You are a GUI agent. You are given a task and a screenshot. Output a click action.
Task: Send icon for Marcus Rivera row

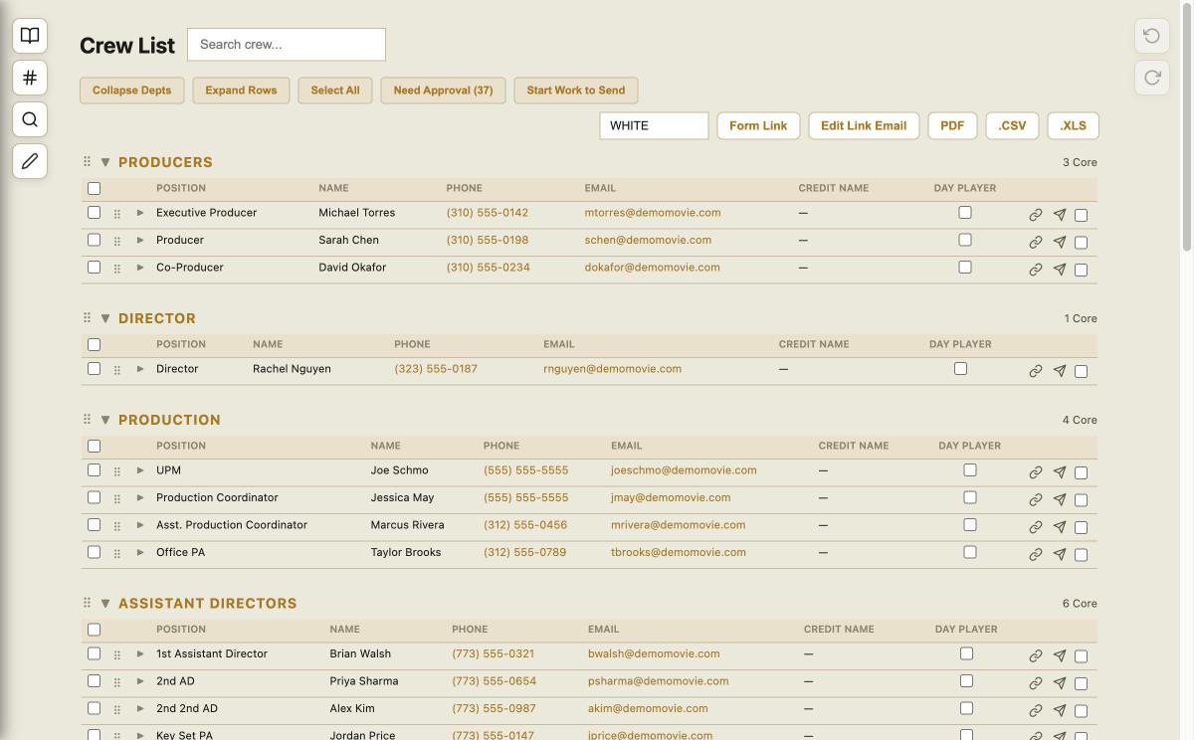pos(1060,527)
